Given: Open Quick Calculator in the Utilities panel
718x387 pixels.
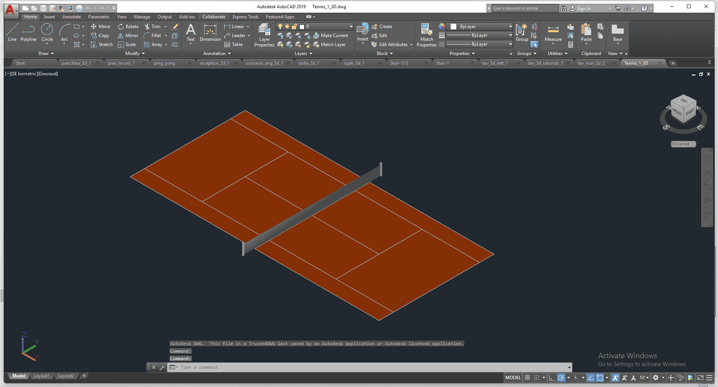Looking at the screenshot, I should point(571,45).
